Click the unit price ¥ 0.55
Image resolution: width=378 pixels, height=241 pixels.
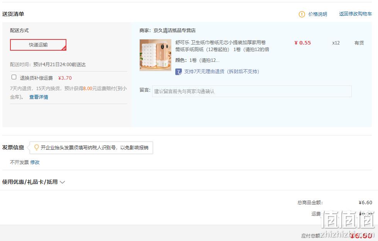[x=303, y=43]
